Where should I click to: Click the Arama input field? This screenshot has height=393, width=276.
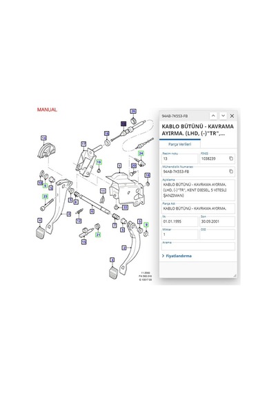pyautogui.click(x=198, y=246)
